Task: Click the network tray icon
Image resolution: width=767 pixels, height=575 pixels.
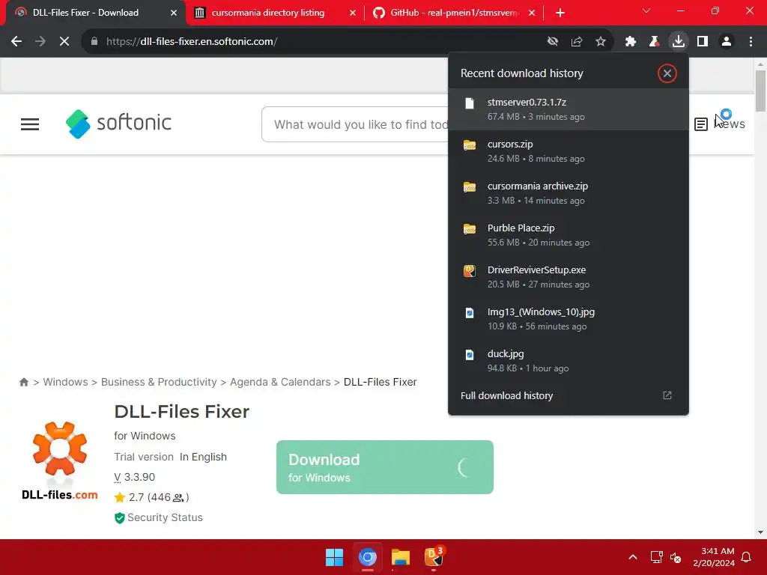Action: [656, 557]
